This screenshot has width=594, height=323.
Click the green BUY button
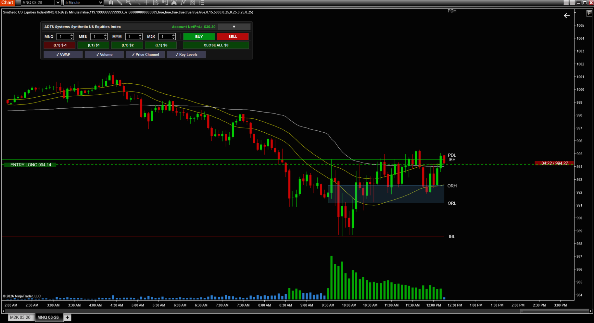[x=198, y=36]
